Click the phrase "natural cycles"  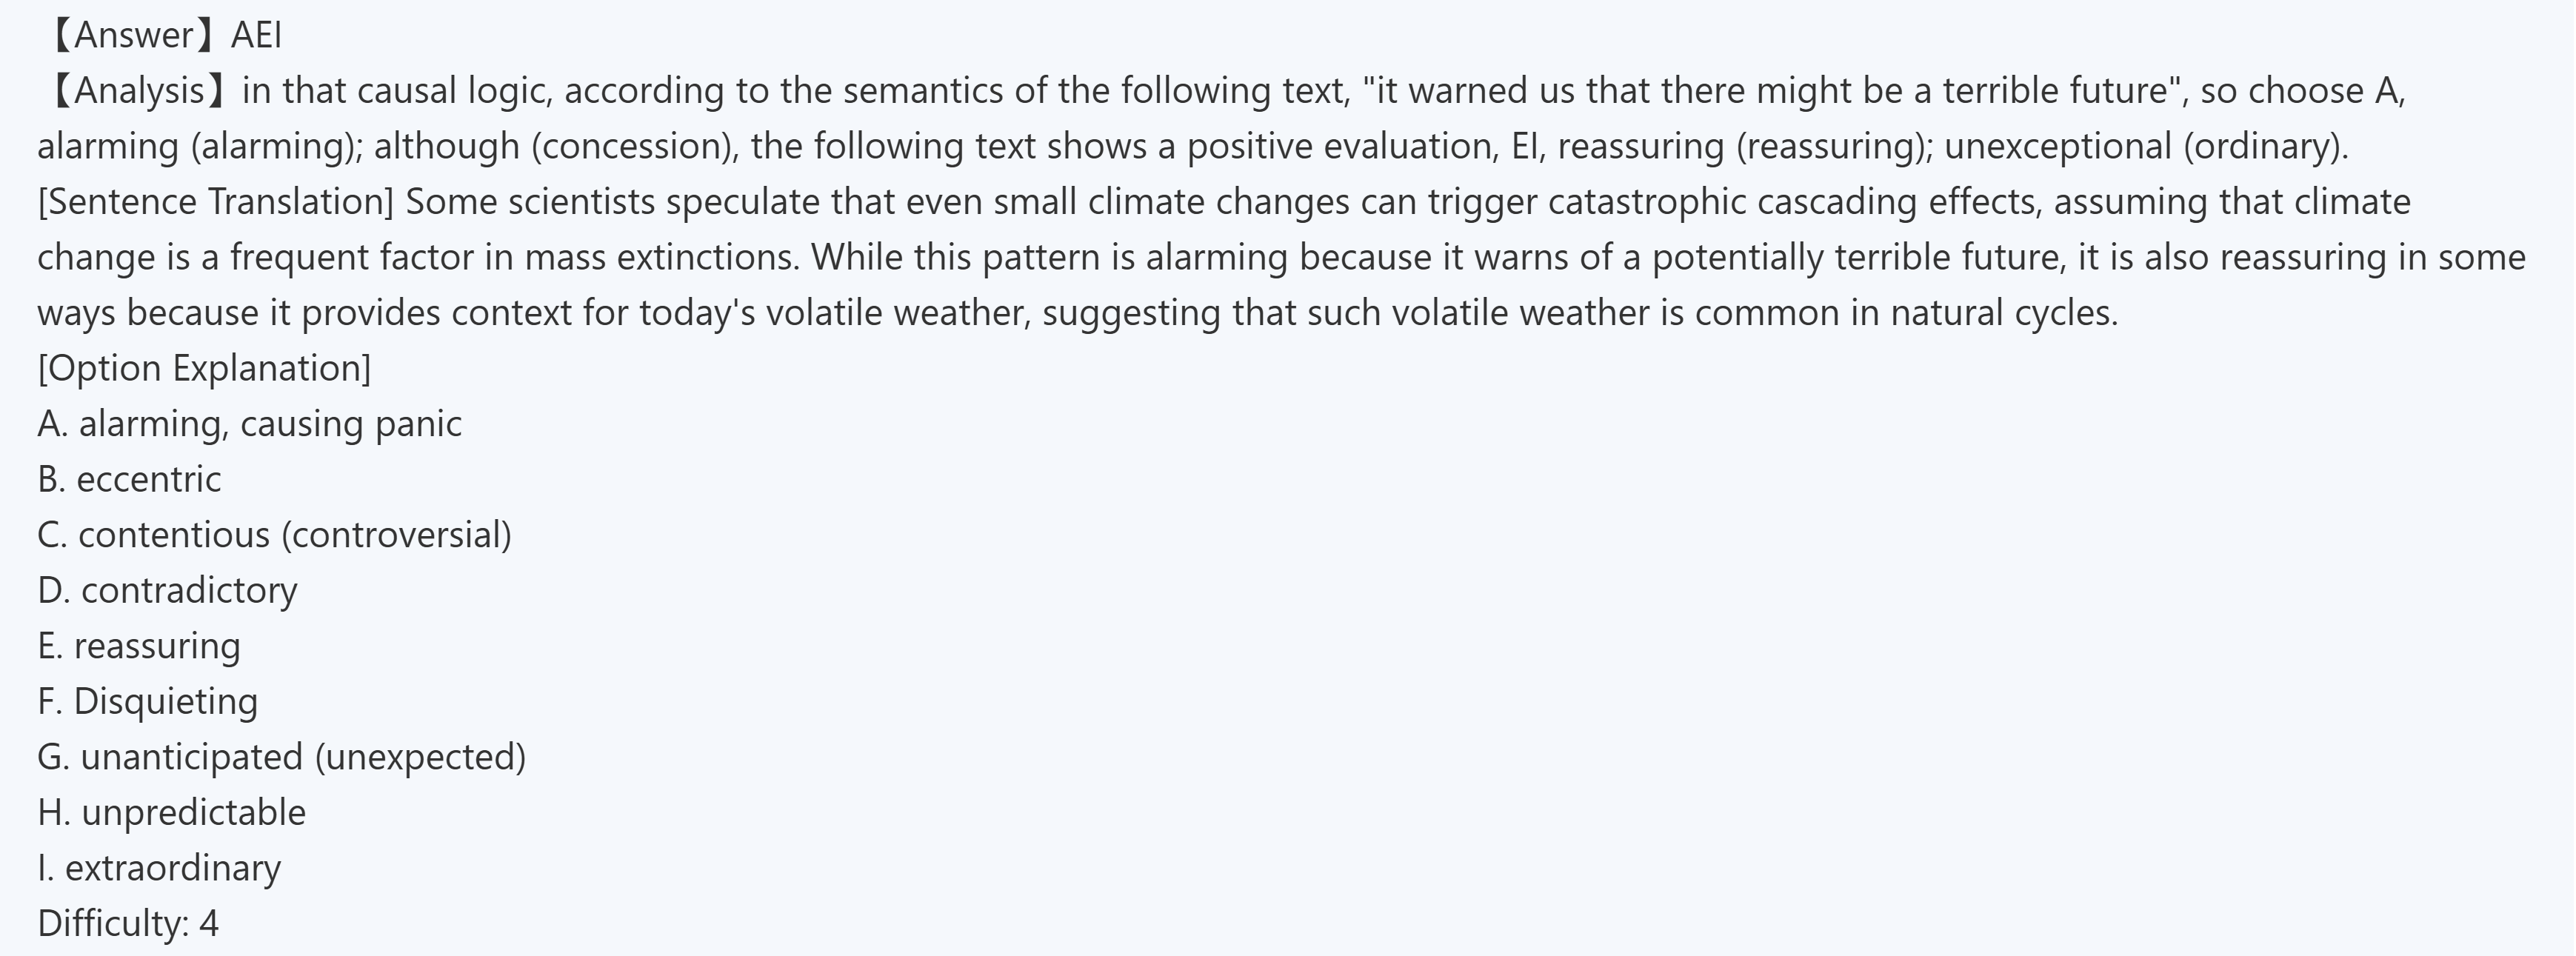click(2004, 313)
